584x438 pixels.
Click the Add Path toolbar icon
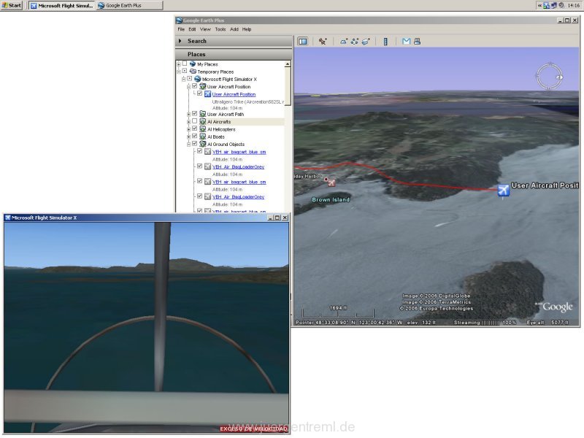pos(355,42)
